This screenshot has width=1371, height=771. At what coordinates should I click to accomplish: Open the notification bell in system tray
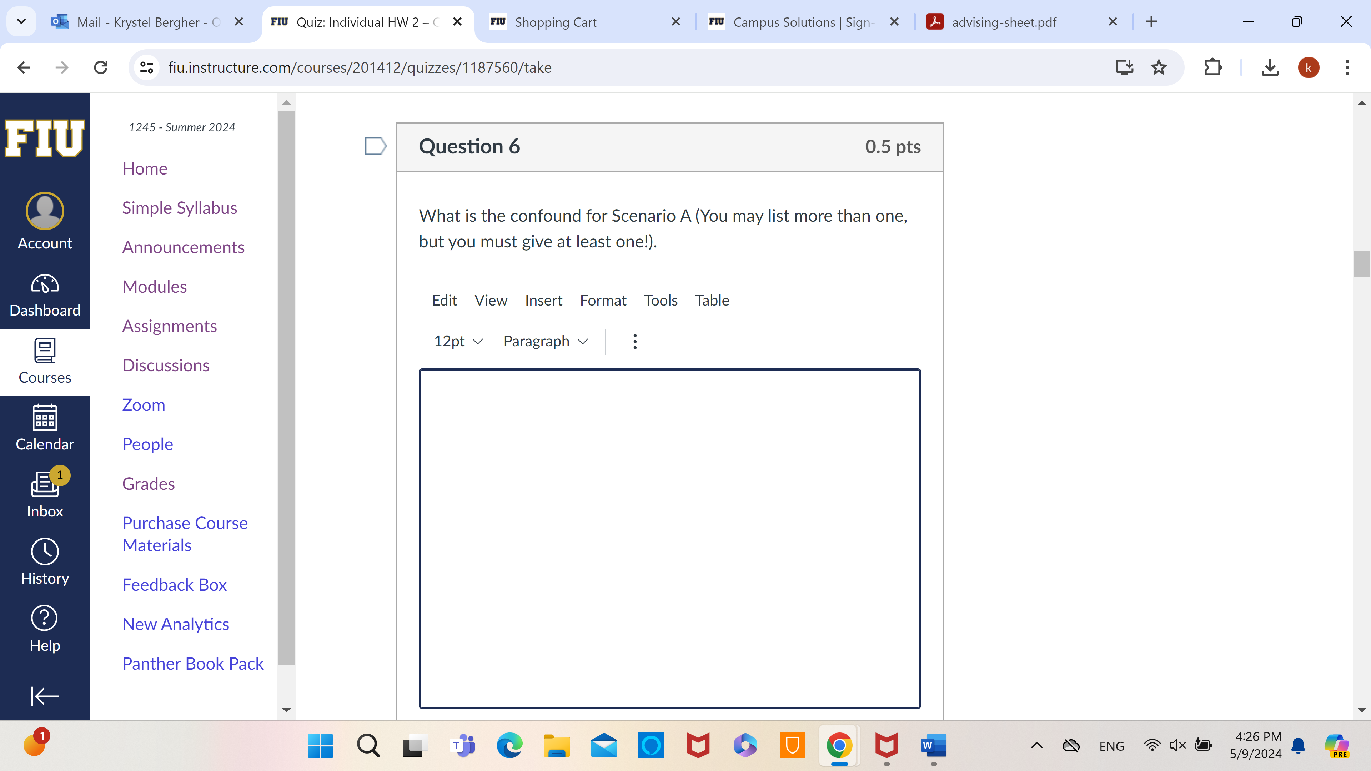1298,745
